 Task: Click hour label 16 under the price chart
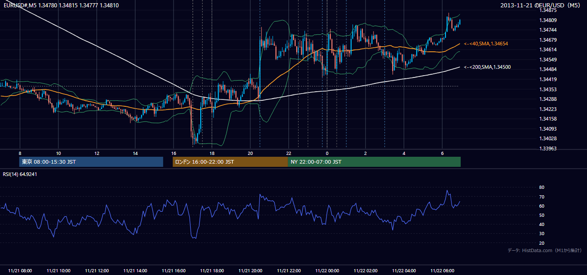pos(174,153)
